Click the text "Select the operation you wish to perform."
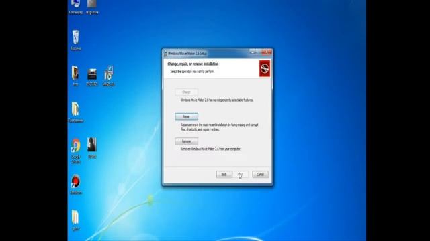 click(192, 72)
